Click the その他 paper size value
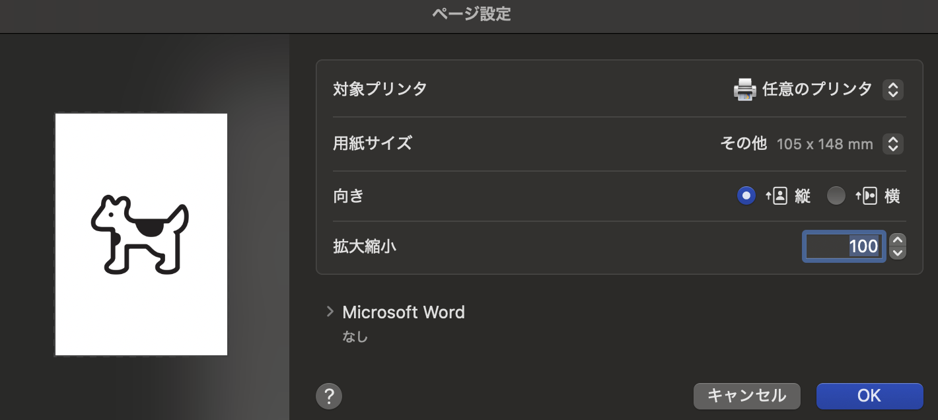The image size is (938, 420). (x=743, y=143)
